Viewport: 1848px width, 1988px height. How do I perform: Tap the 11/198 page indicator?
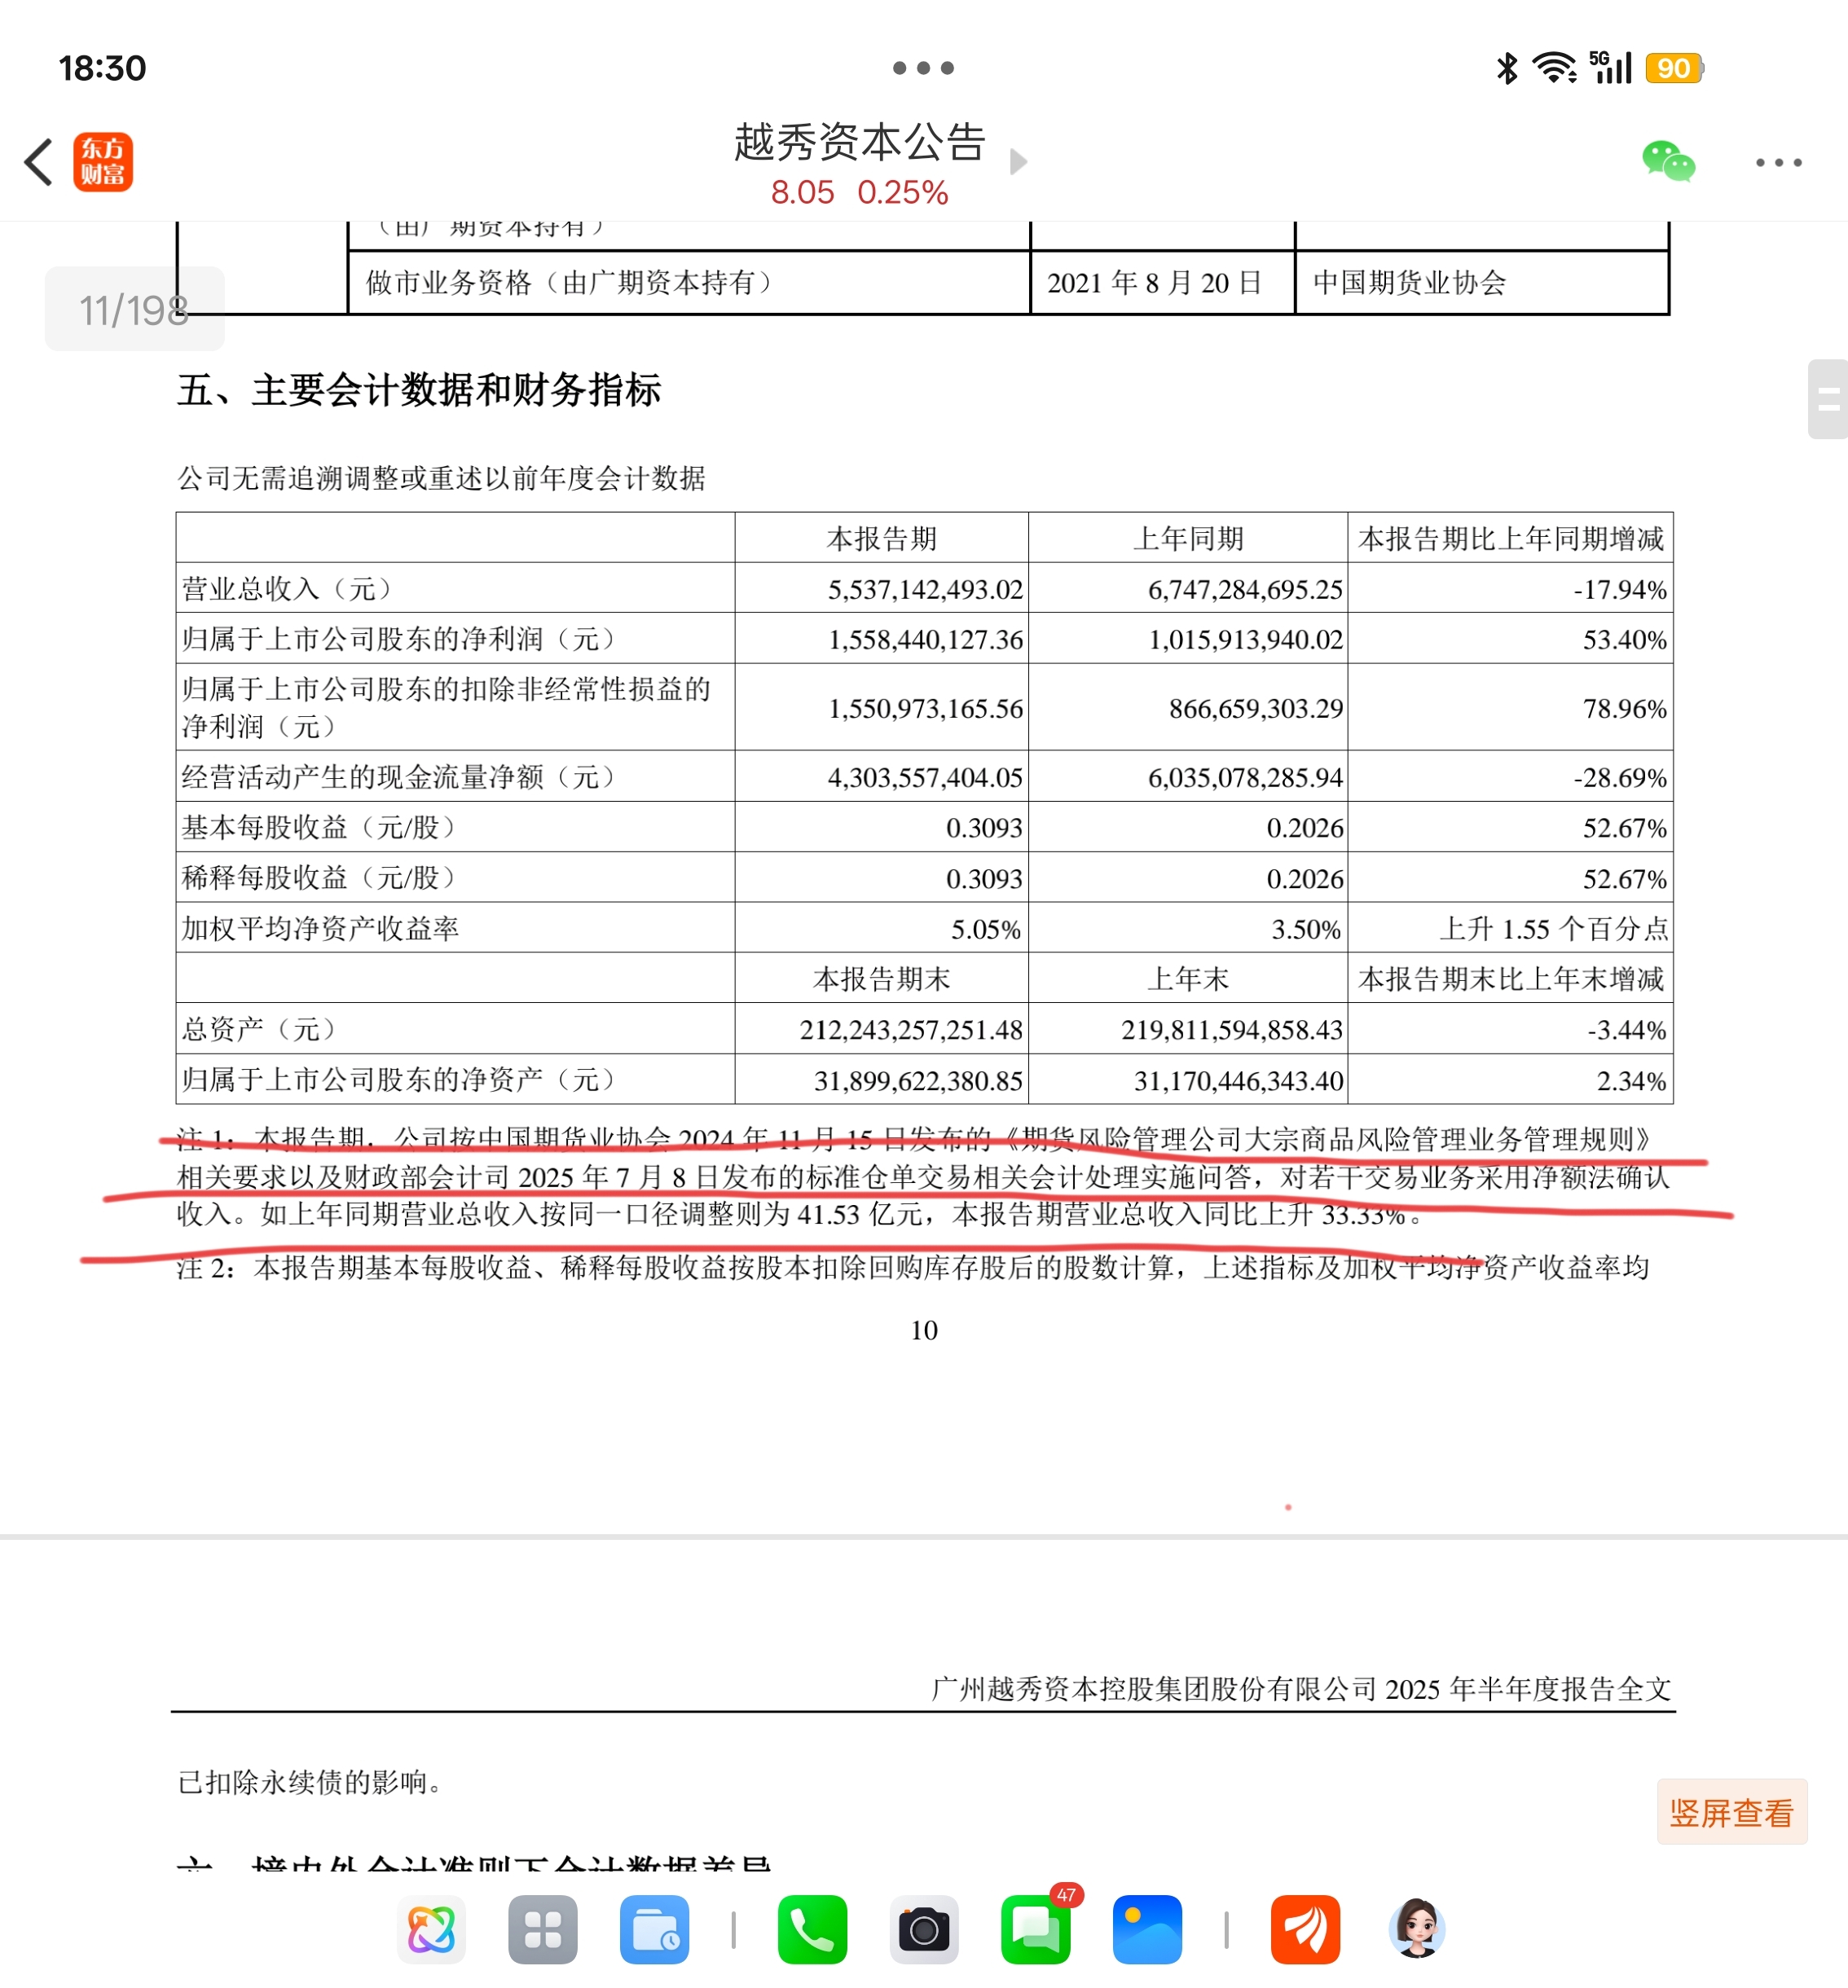[x=134, y=310]
